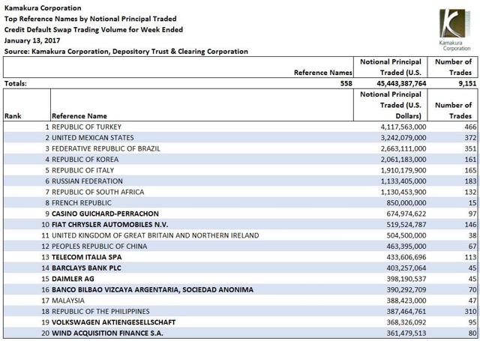Click the 'MALAYSIA' reference name
This screenshot has height=341, width=480.
click(x=68, y=301)
